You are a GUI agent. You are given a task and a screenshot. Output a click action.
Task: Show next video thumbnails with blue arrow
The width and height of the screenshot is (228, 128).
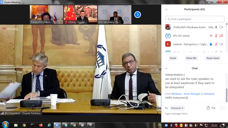coord(137,14)
